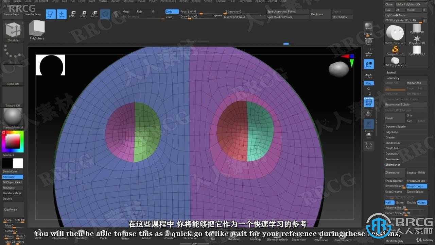
Task: Toggle Solo mode icon
Action: tap(369, 135)
